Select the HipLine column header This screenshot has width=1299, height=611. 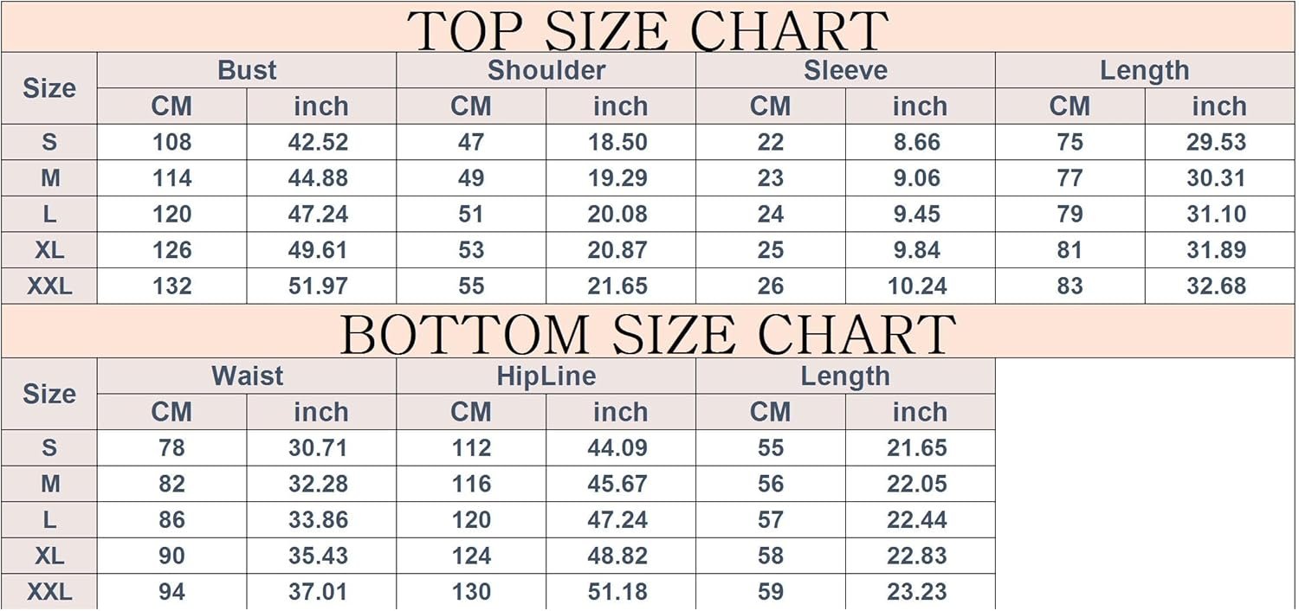click(546, 376)
